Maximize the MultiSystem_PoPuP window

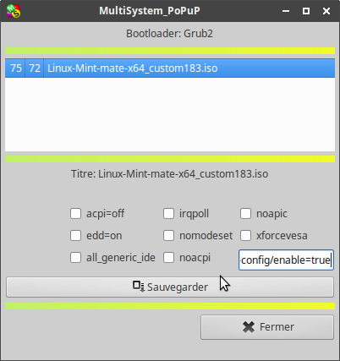coord(306,11)
